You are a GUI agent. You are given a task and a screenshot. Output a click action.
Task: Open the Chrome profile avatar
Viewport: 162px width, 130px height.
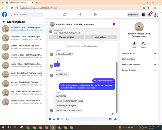point(155,8)
